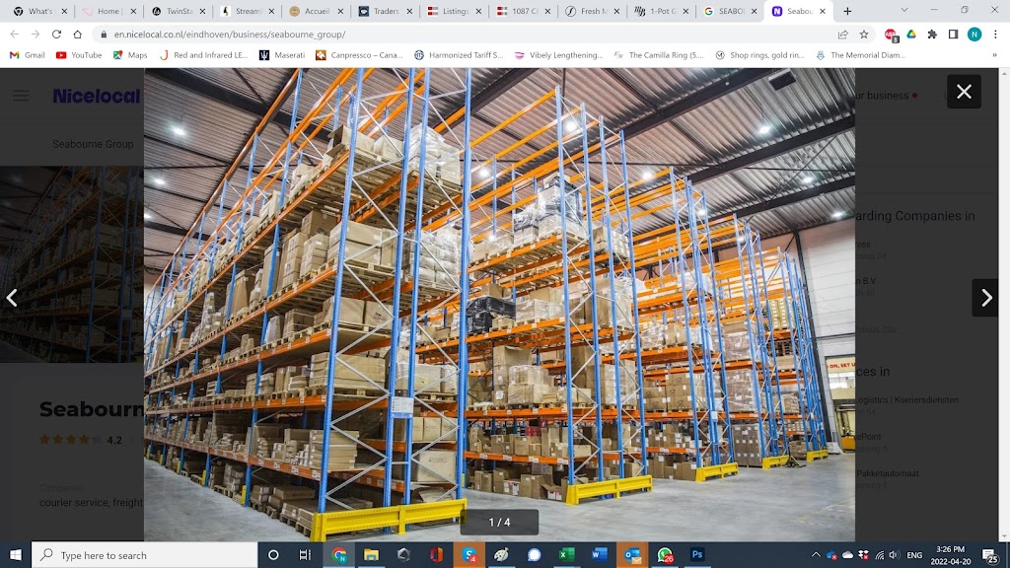Close the warehouse photo lightbox
Viewport: 1010px width, 568px height.
(964, 92)
